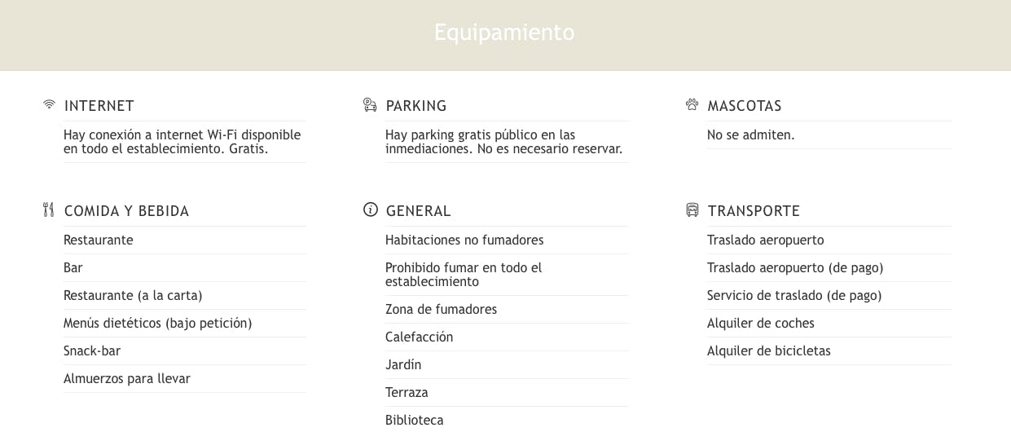Click the Biblioteca list item
Image resolution: width=1011 pixels, height=432 pixels.
tap(415, 420)
